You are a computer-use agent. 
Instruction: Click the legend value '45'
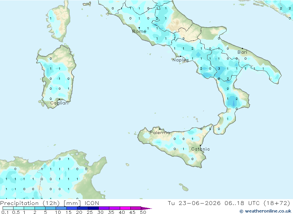132,212
